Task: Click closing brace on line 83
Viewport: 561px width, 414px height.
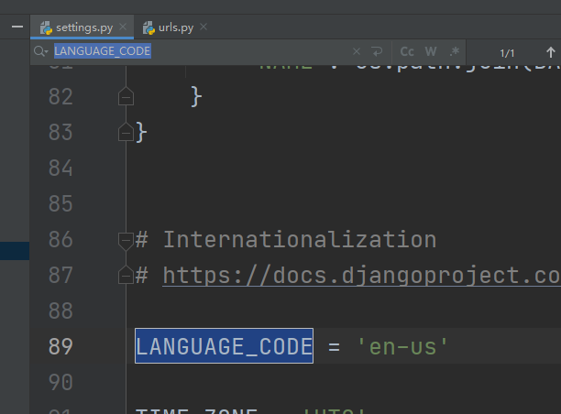Action: click(x=141, y=132)
